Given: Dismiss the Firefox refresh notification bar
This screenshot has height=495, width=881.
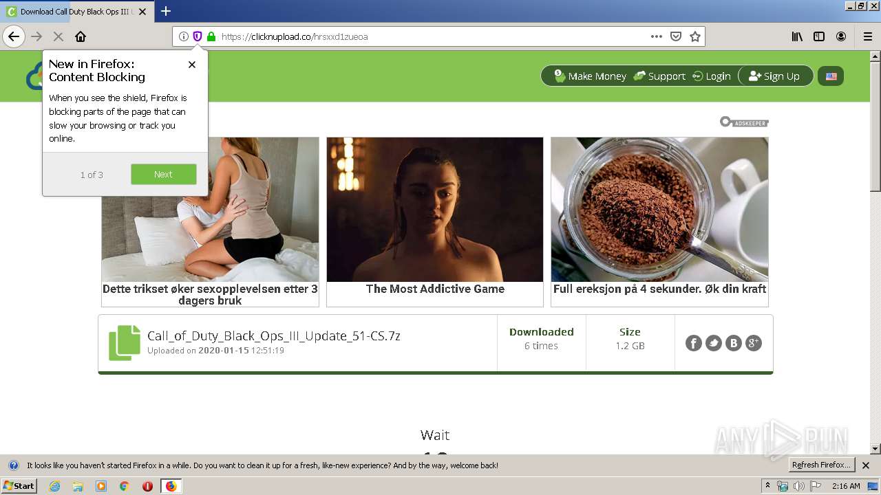Looking at the screenshot, I should click(866, 465).
